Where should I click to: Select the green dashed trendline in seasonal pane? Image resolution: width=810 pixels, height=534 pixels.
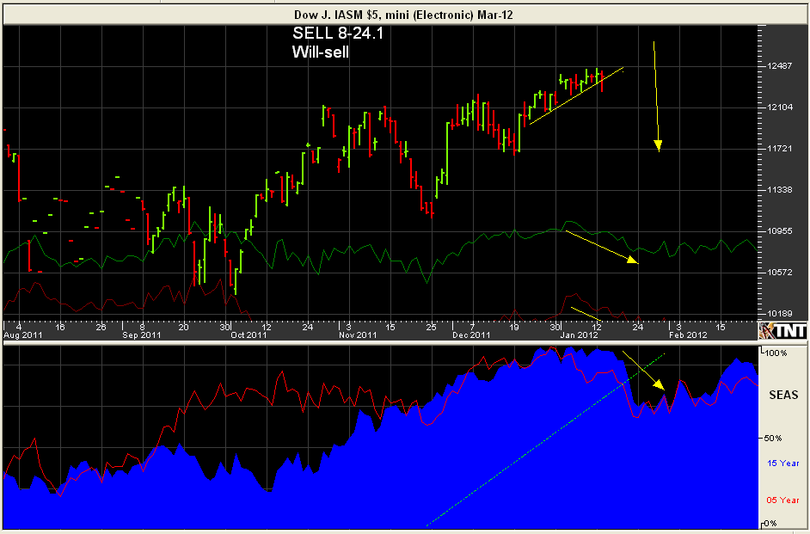545,440
